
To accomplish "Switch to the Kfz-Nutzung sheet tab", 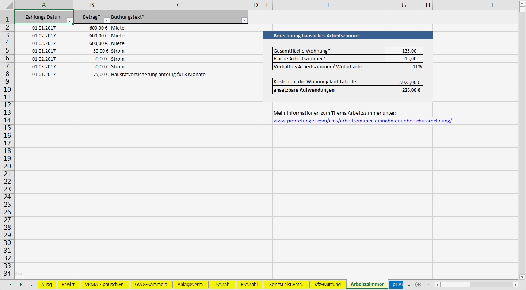I will click(328, 284).
